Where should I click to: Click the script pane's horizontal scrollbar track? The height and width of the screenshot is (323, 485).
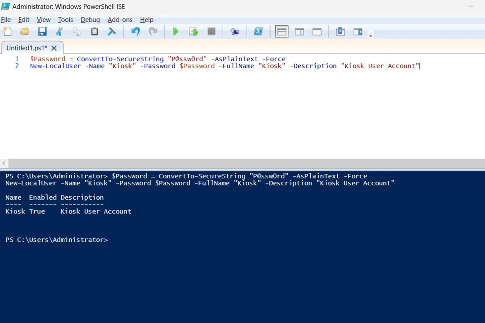pyautogui.click(x=247, y=163)
